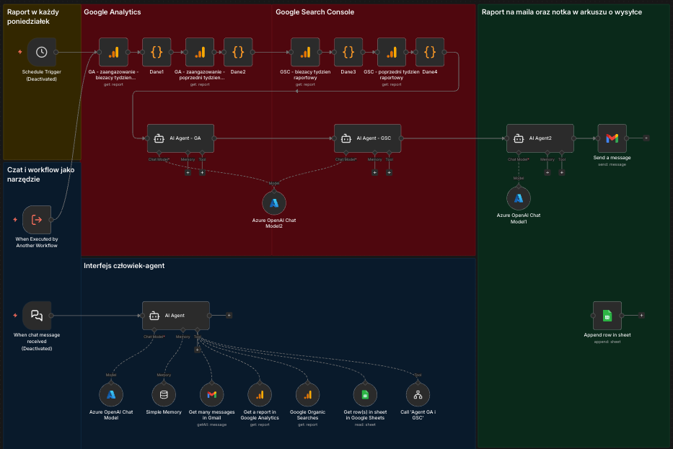This screenshot has width=673, height=449.
Task: Select the Dane2 code node
Action: (x=238, y=53)
